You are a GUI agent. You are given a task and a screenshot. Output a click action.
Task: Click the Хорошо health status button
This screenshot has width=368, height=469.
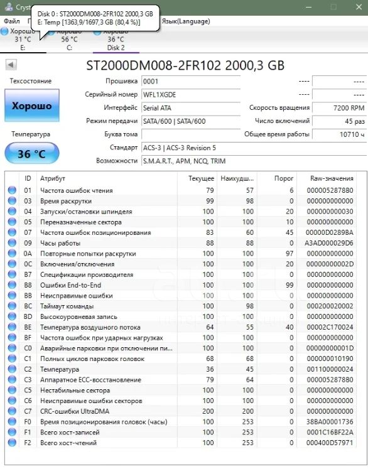(32, 105)
